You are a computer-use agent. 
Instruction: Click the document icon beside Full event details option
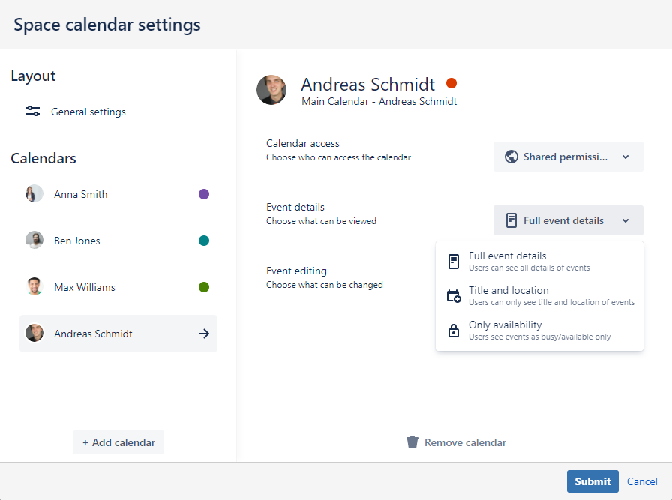click(x=454, y=261)
